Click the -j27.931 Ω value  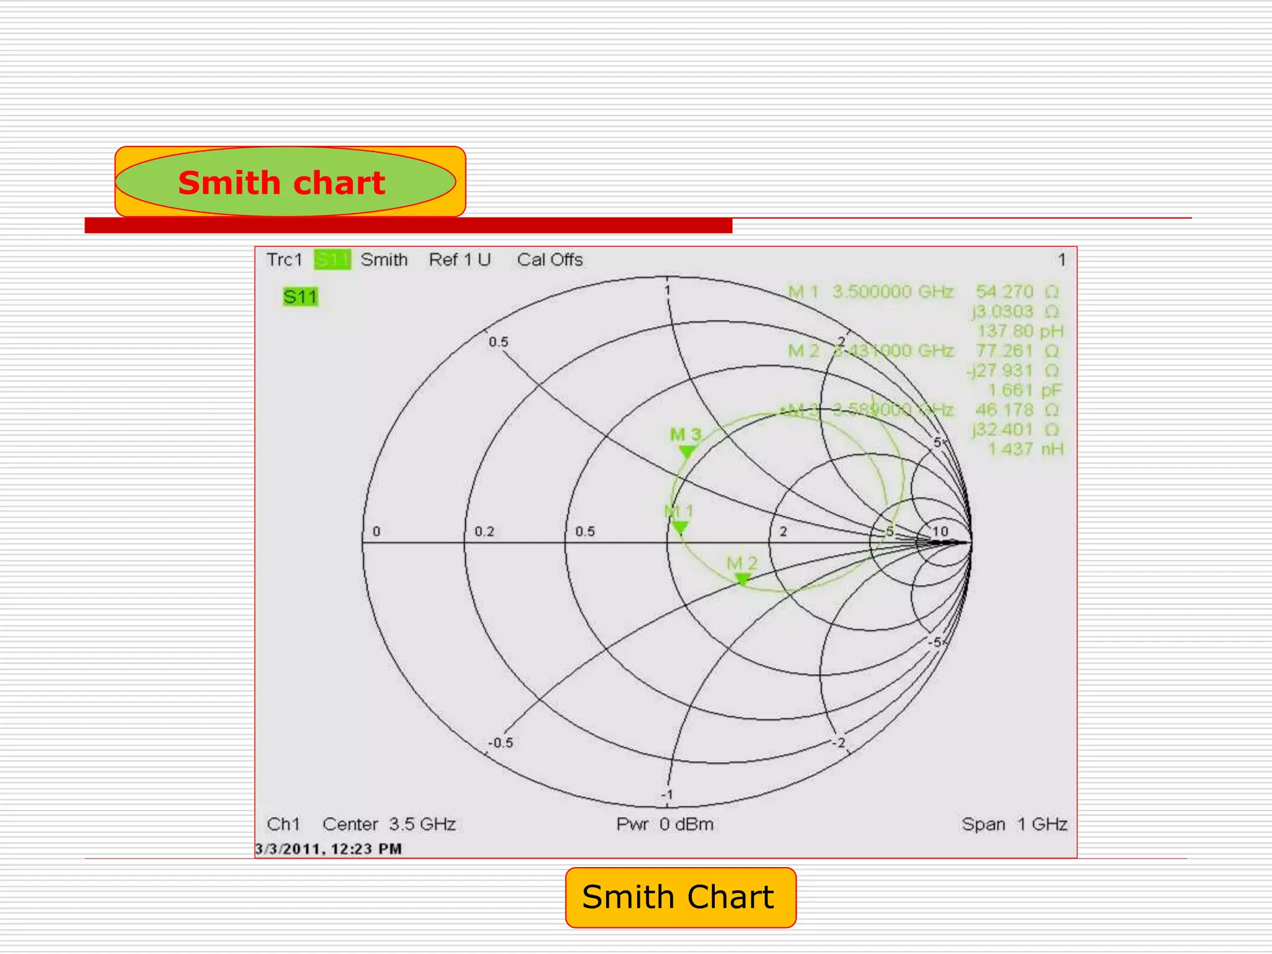point(1013,371)
